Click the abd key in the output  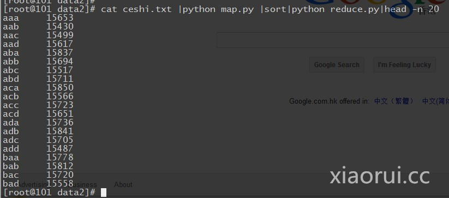[x=11, y=79]
